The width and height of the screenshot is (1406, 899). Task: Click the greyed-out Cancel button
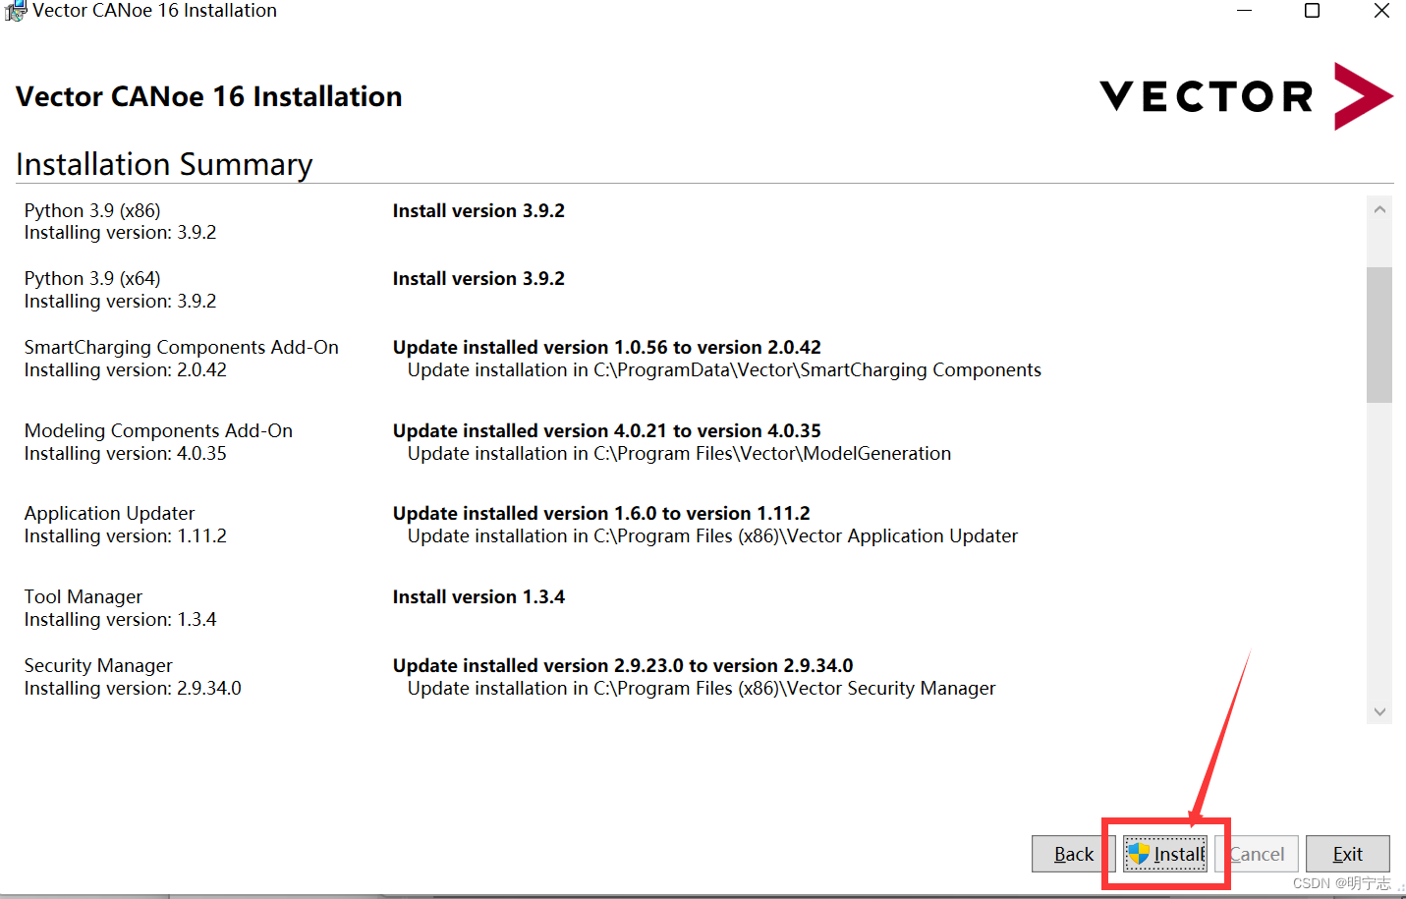1256,854
